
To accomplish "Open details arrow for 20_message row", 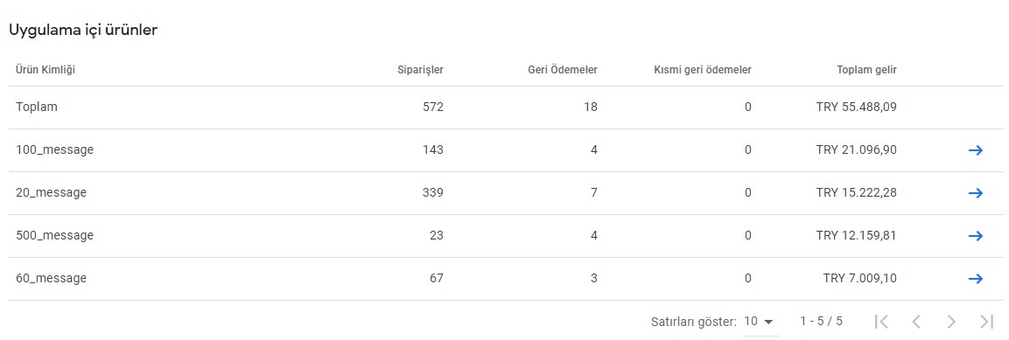I will coord(976,193).
